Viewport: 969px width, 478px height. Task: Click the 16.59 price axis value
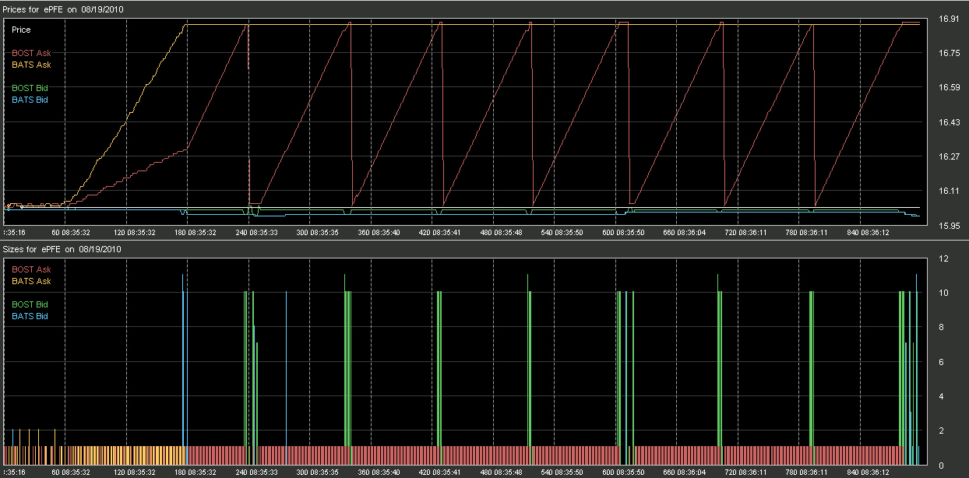[x=949, y=88]
